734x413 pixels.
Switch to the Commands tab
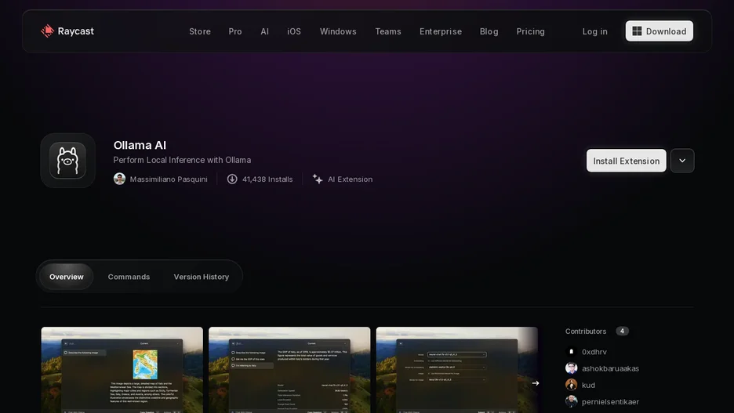(129, 277)
